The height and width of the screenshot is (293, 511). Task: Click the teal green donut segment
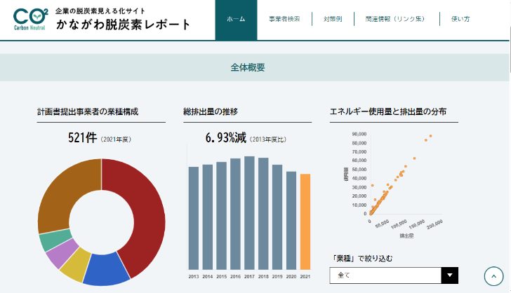(x=48, y=240)
